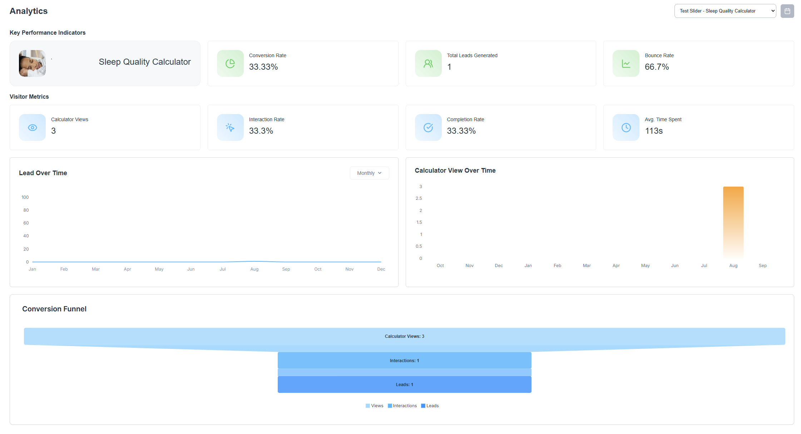Click the Interactions funnel segment

coord(404,361)
